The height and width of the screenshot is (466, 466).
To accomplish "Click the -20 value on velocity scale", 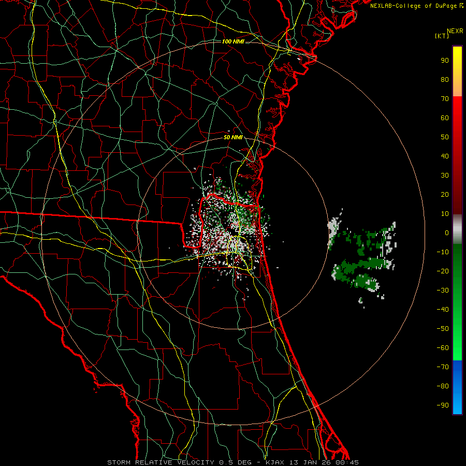I will tap(443, 271).
